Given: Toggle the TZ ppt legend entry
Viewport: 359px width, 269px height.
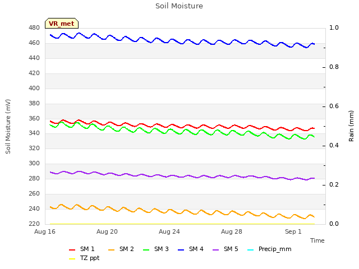Looking at the screenshot, I should (84, 258).
